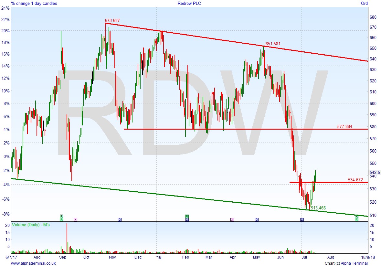Click the Nov label on the time axis
Screen dimensions: 381x266
112,257
